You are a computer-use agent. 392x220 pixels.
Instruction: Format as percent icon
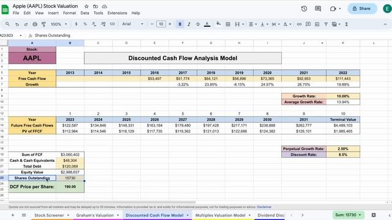tap(85, 24)
